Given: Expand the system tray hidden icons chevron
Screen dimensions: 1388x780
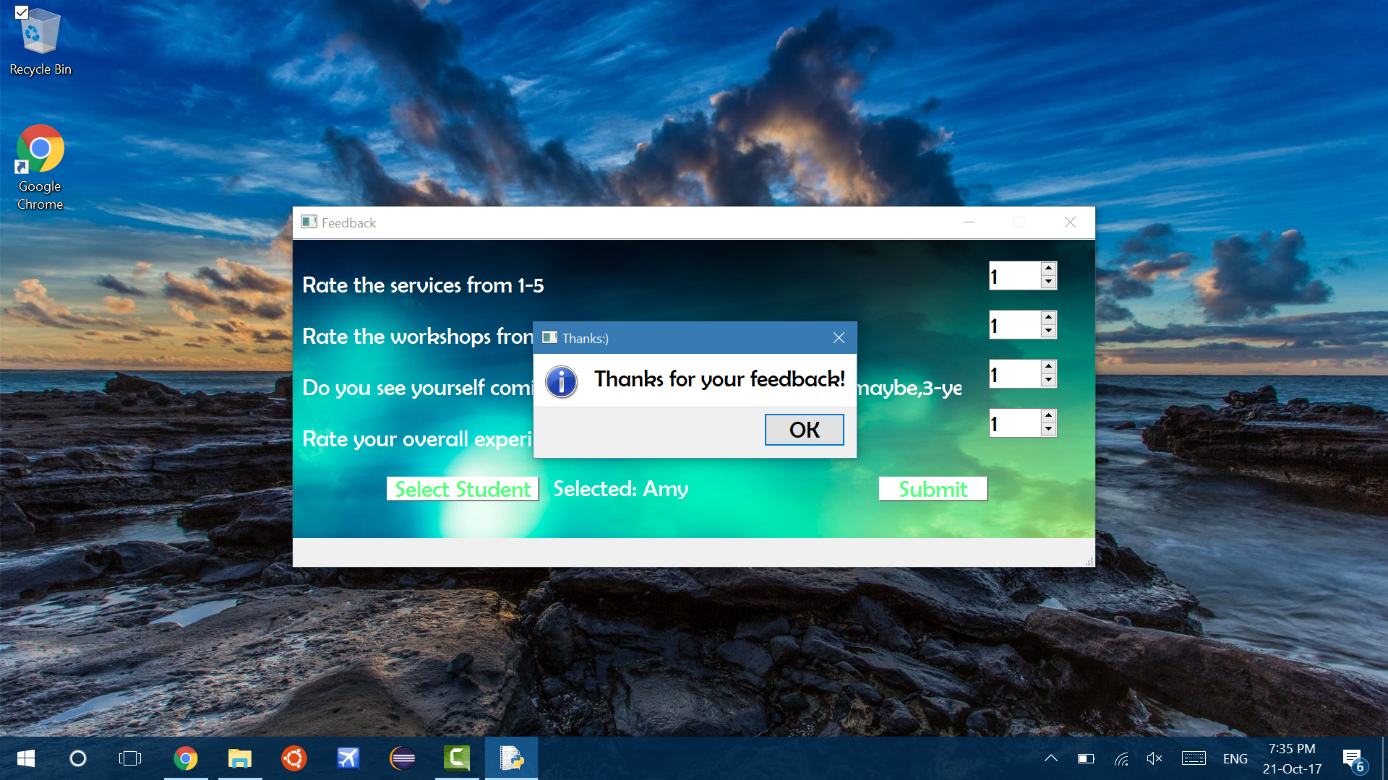Looking at the screenshot, I should [x=1051, y=758].
